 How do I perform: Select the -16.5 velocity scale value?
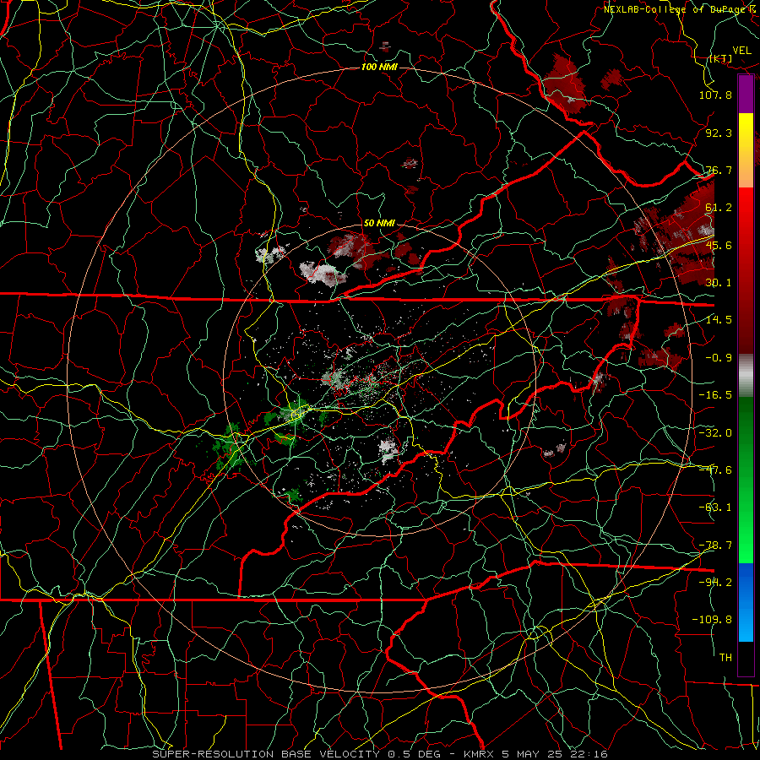pos(715,395)
